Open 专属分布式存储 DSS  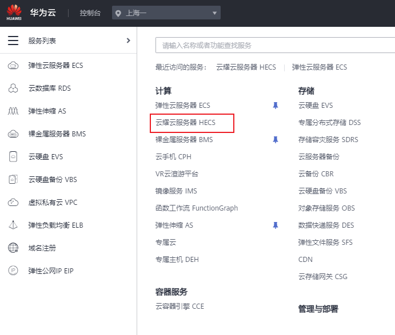pyautogui.click(x=329, y=123)
